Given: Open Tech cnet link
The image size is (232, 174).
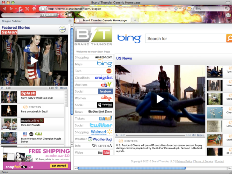Looking at the screenshot, I should coord(94,71).
